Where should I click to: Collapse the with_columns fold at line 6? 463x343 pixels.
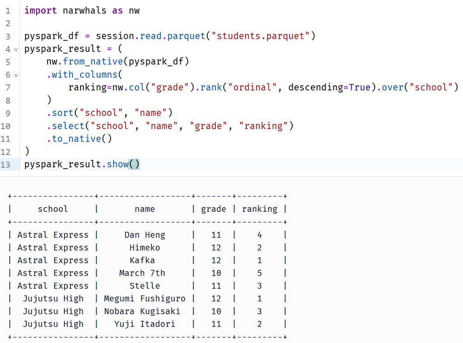pos(16,75)
